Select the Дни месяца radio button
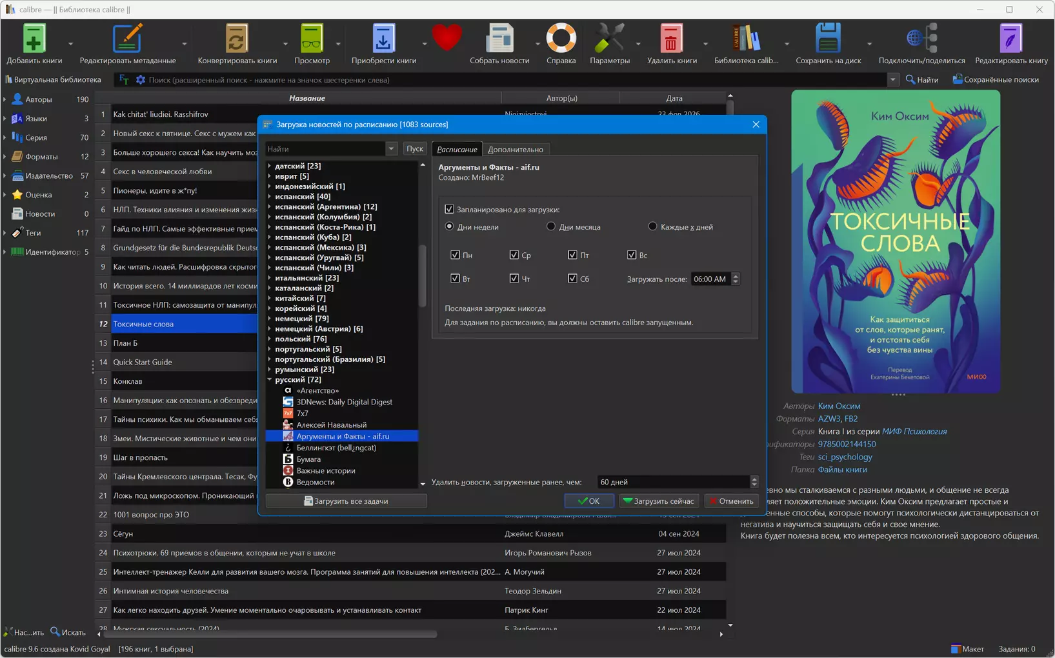 551,226
